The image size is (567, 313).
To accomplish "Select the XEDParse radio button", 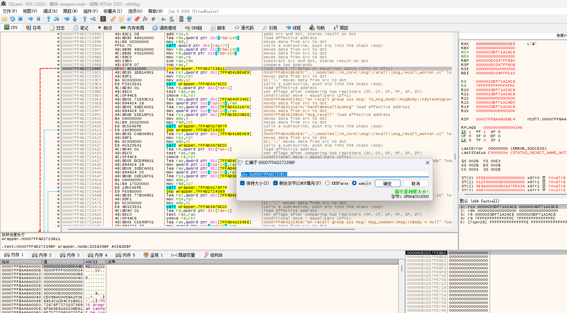I will (337, 183).
